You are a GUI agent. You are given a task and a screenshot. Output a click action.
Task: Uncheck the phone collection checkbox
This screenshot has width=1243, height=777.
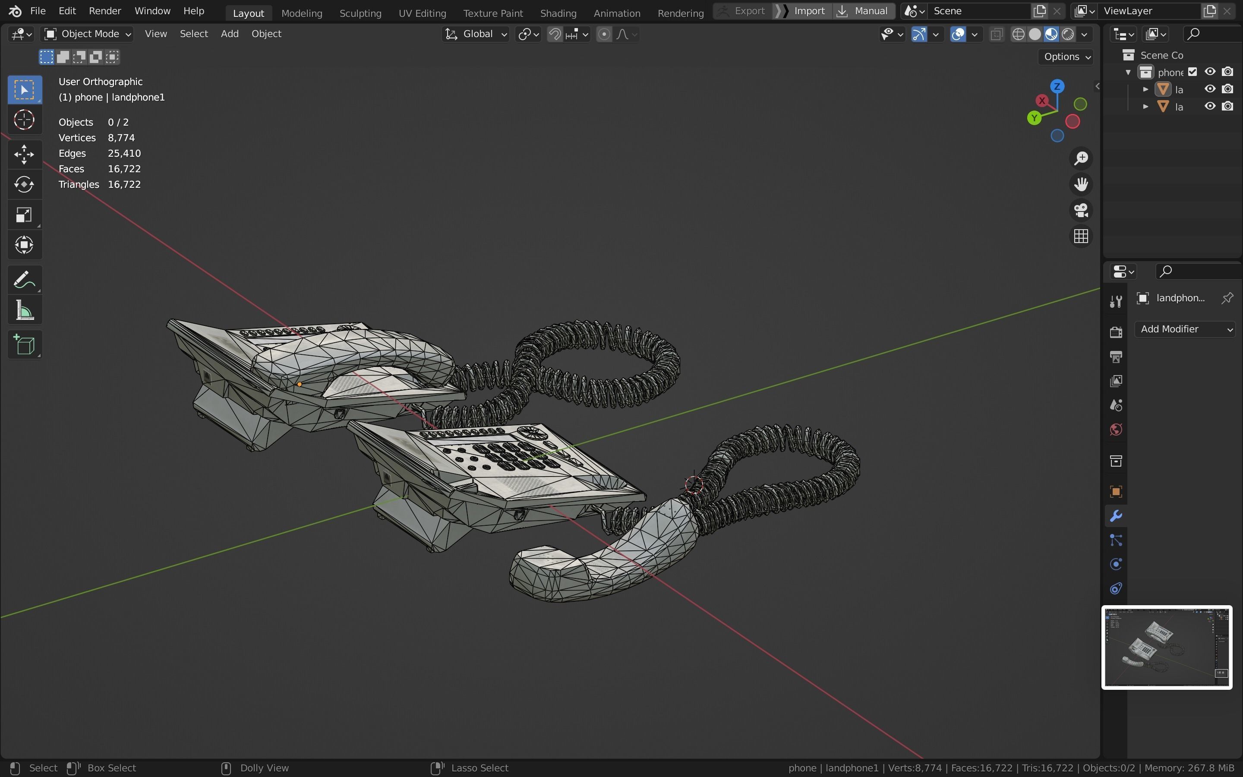tap(1193, 72)
